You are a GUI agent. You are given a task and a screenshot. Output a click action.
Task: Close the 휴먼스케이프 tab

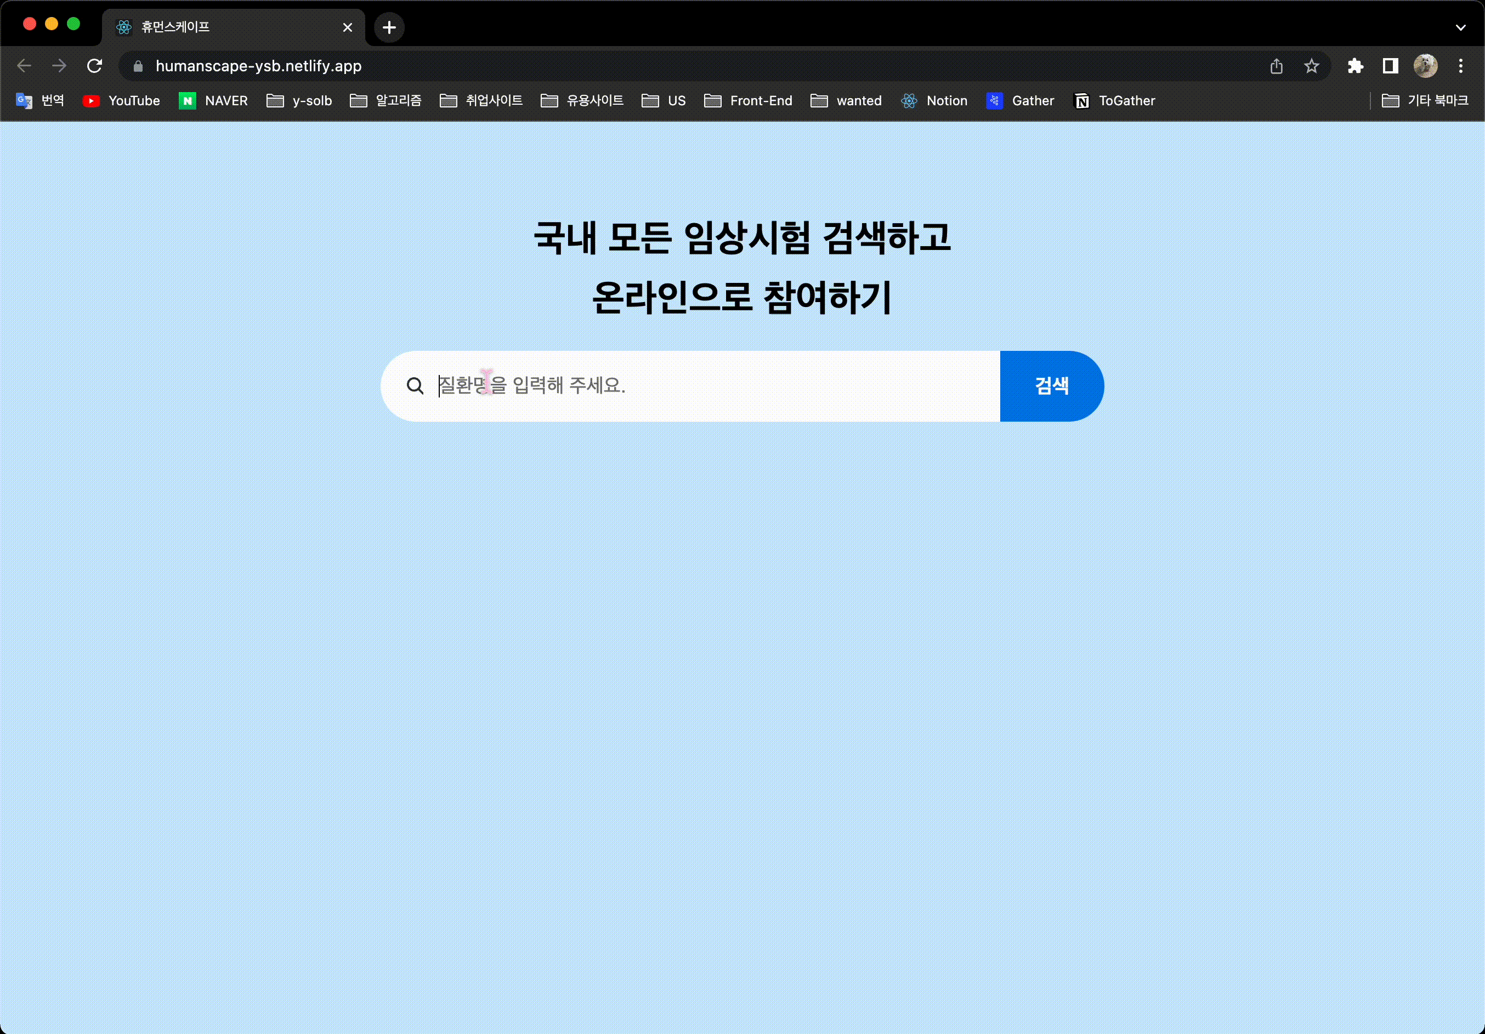point(347,27)
